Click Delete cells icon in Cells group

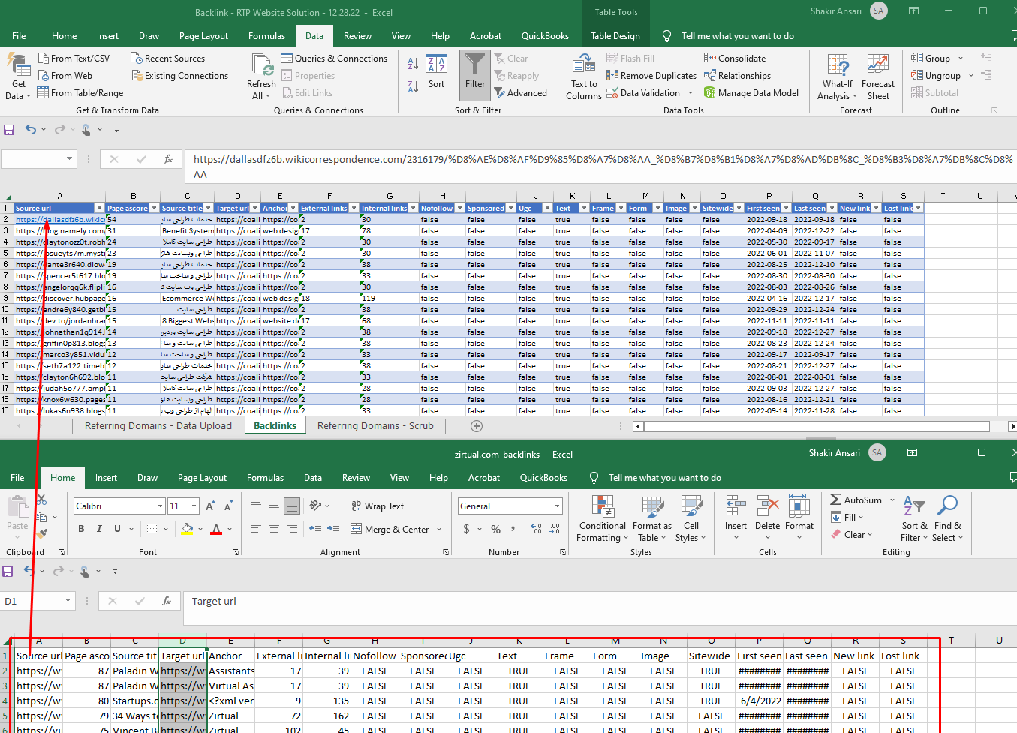(x=767, y=507)
